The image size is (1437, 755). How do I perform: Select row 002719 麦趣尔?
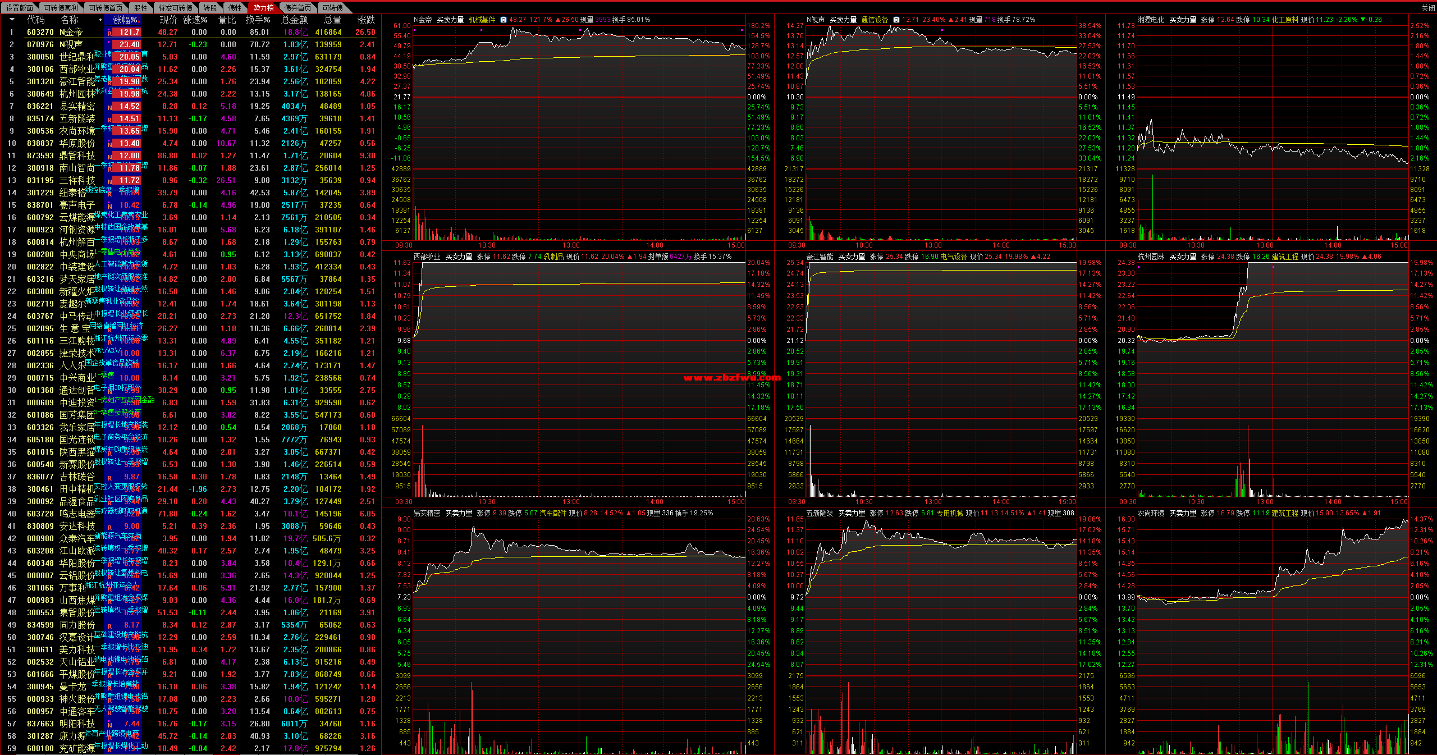pos(191,304)
